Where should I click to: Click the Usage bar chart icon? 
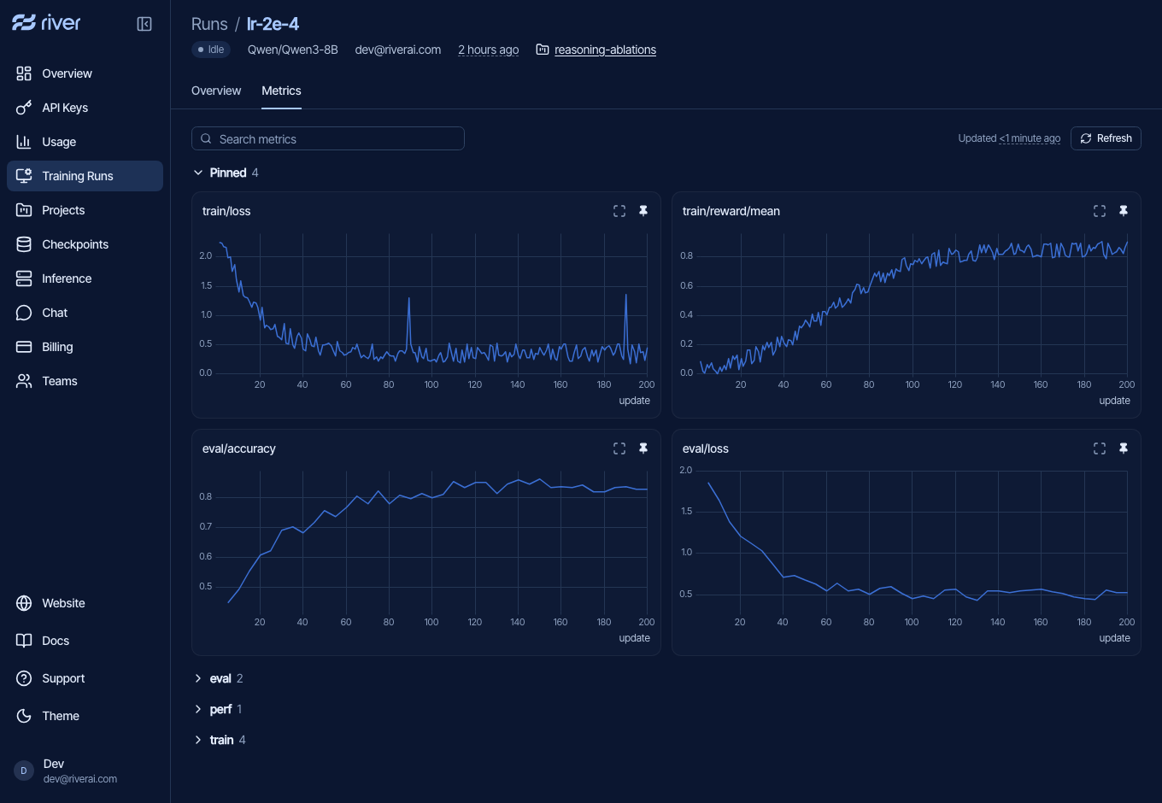point(24,142)
